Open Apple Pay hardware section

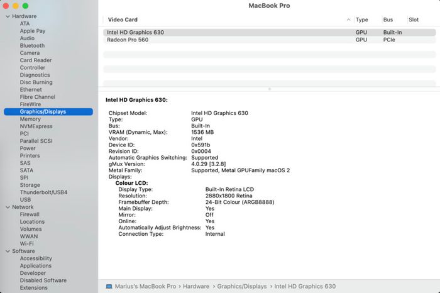click(x=33, y=31)
